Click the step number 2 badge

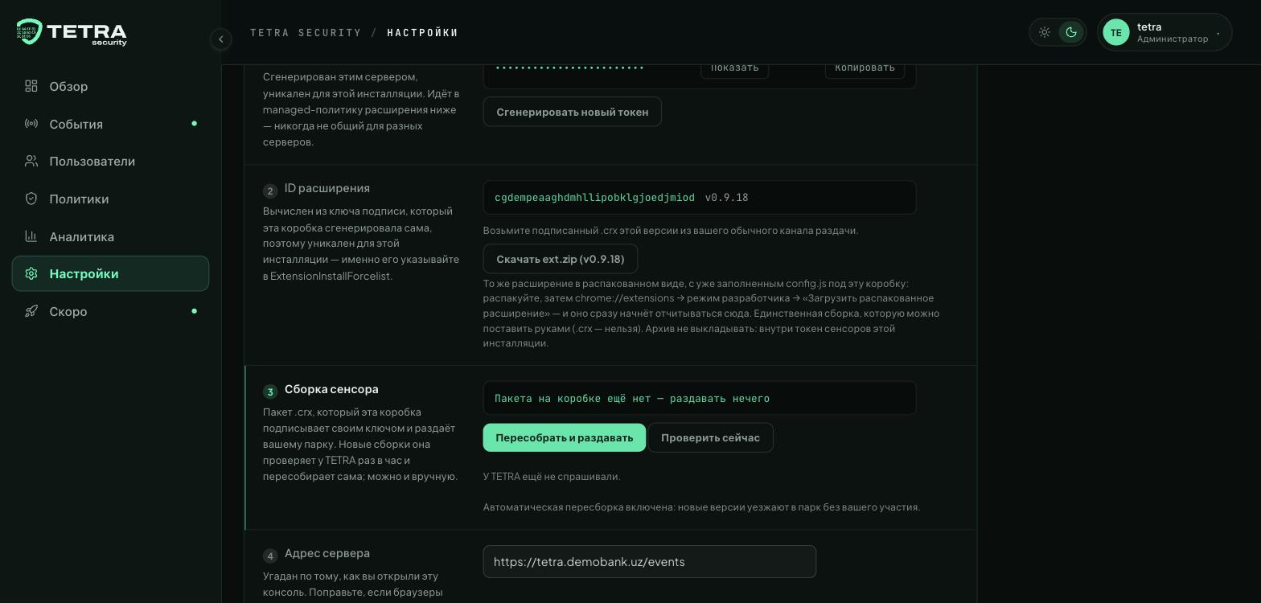(x=270, y=191)
